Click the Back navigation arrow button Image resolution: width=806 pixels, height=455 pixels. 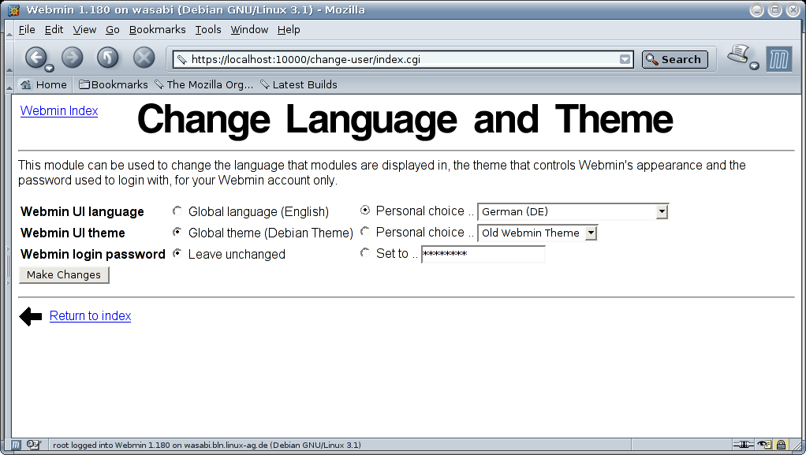click(x=35, y=58)
